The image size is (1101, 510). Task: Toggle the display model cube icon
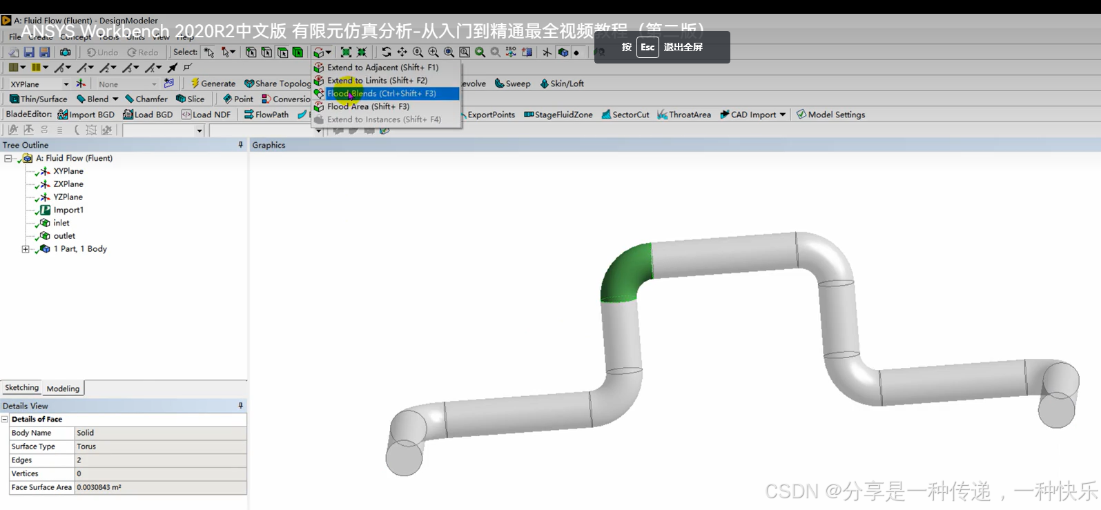563,52
